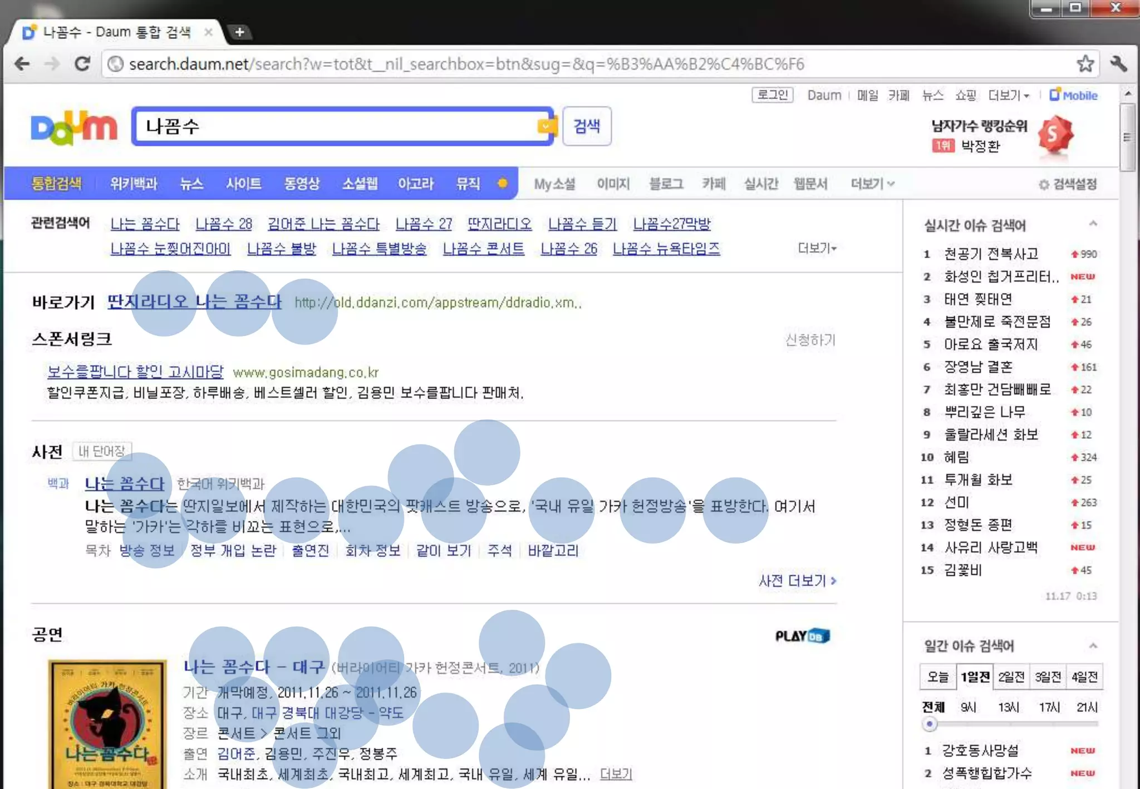The width and height of the screenshot is (1140, 789).
Task: Collapse the 실시간 이슈 검색어 panel
Action: coord(1093,224)
